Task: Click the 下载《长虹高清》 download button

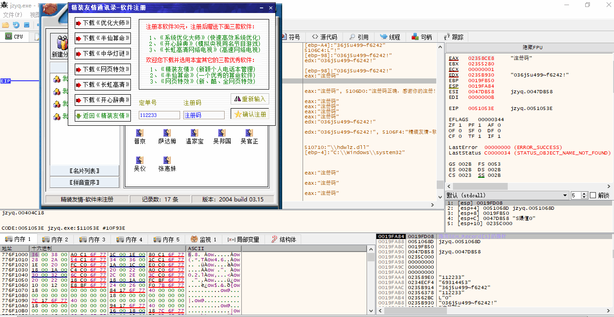Action: (103, 85)
